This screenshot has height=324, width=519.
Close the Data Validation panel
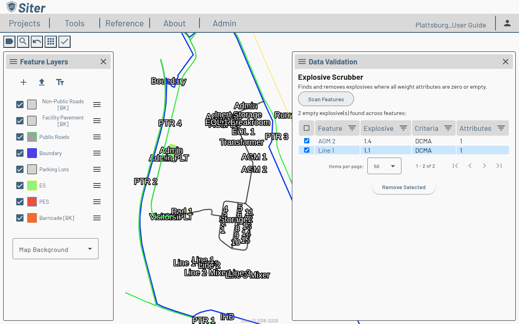coord(506,62)
